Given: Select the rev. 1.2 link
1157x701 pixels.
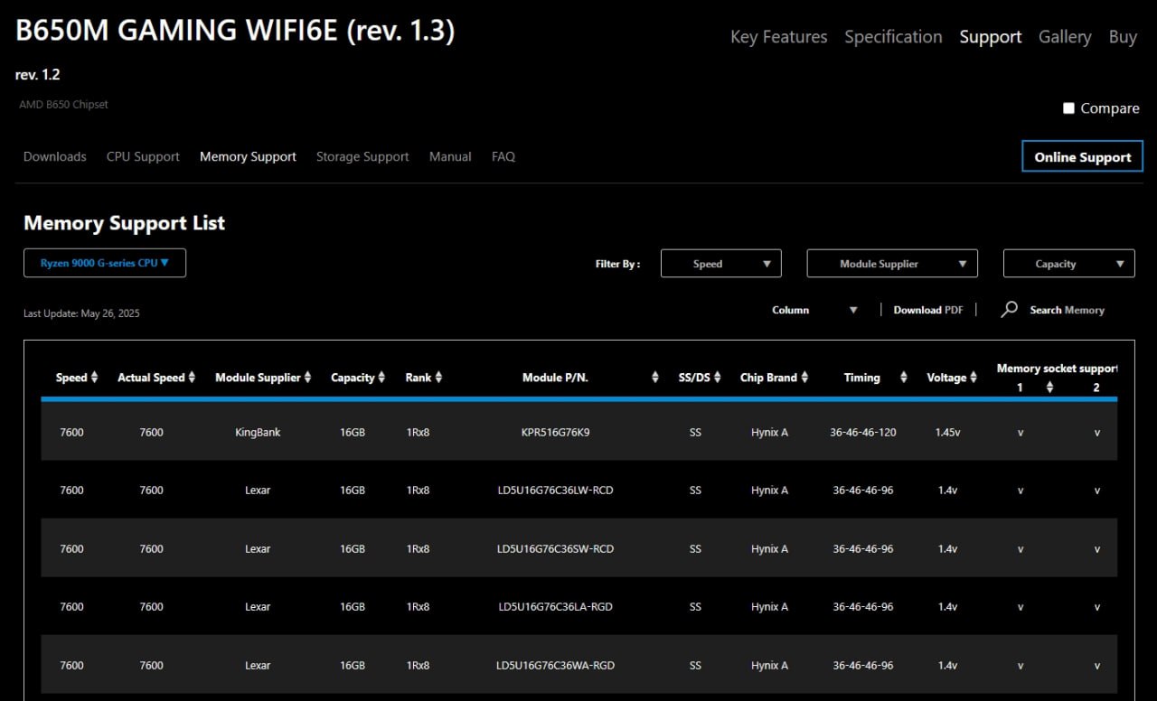Looking at the screenshot, I should 38,75.
